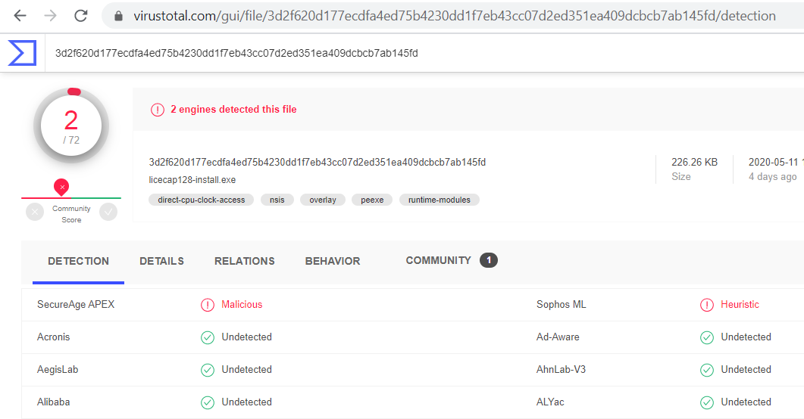Vote malicious with the X community score button
The image size is (804, 419).
pos(35,212)
